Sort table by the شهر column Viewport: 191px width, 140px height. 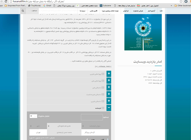(38, 126)
